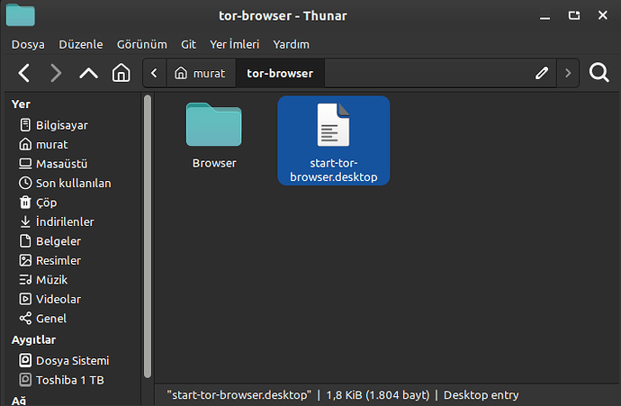Screen dimensions: 621x406
Task: Open the Dosya menu
Action: (x=28, y=44)
